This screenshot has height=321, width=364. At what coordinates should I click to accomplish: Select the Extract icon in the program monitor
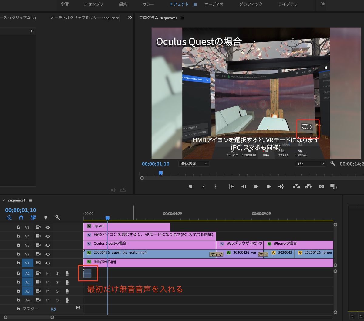tap(309, 187)
